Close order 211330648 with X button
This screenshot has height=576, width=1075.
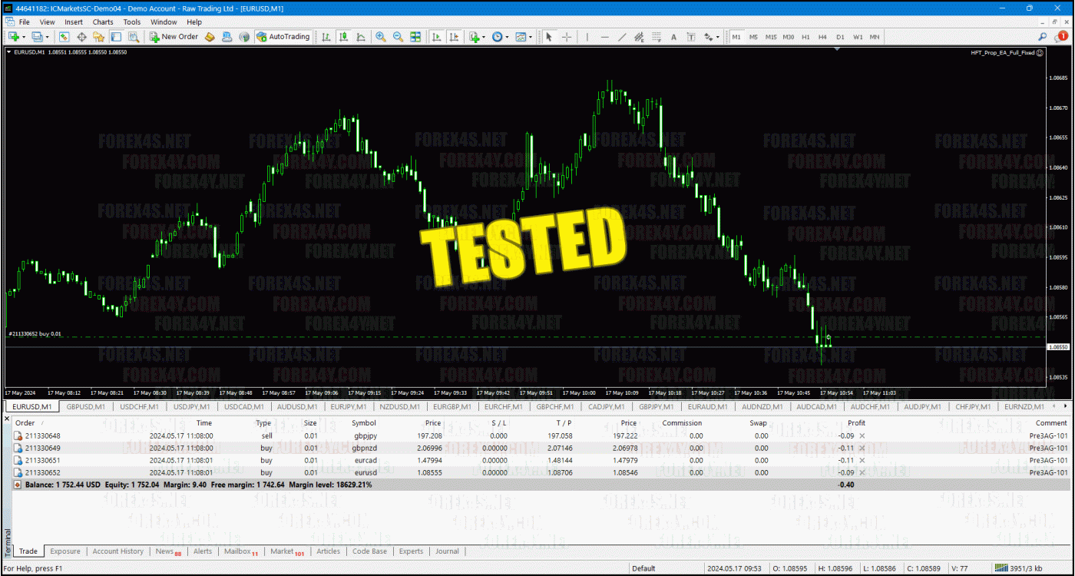861,435
